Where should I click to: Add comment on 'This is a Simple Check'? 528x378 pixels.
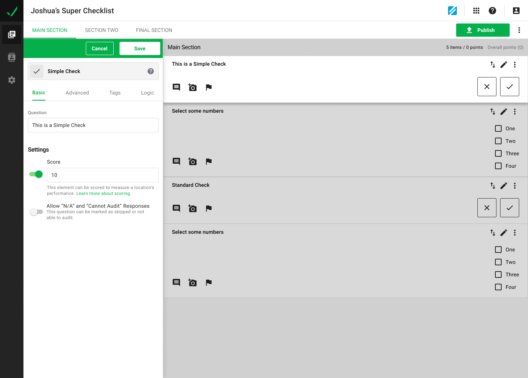coord(176,87)
